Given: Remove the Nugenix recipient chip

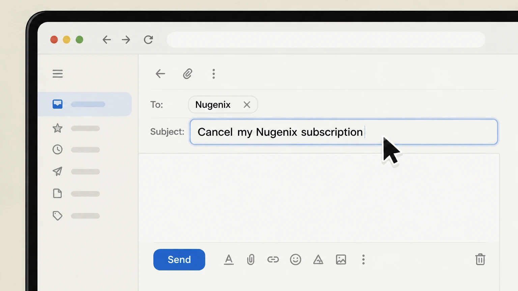Looking at the screenshot, I should tap(247, 105).
